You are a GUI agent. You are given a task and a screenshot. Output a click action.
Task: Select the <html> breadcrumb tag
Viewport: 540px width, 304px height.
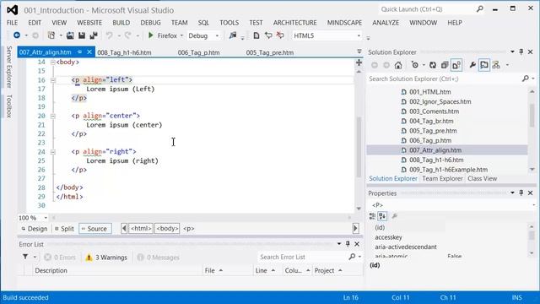(141, 229)
